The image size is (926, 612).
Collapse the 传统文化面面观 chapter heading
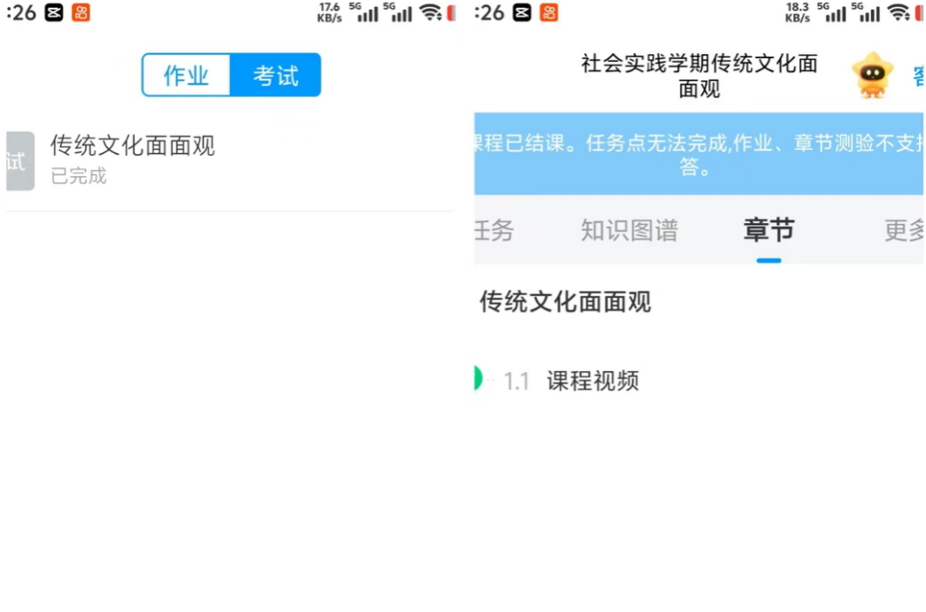coord(565,302)
